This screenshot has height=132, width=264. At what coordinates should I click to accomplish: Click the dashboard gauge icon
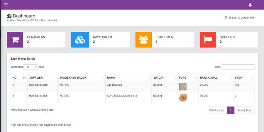point(9,16)
